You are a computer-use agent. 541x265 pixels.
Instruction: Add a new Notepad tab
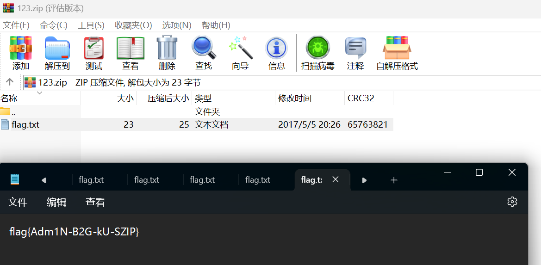point(394,180)
